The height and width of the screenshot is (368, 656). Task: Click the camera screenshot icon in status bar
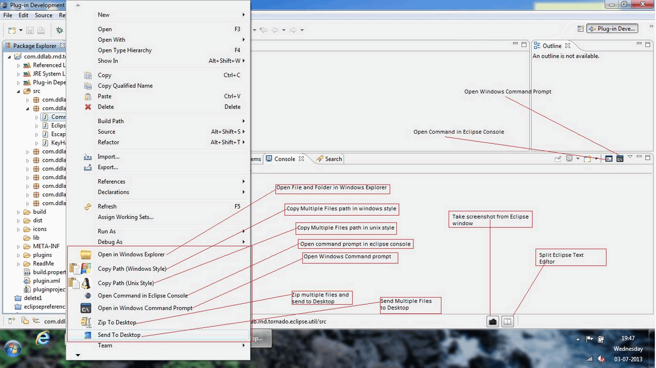tap(493, 321)
